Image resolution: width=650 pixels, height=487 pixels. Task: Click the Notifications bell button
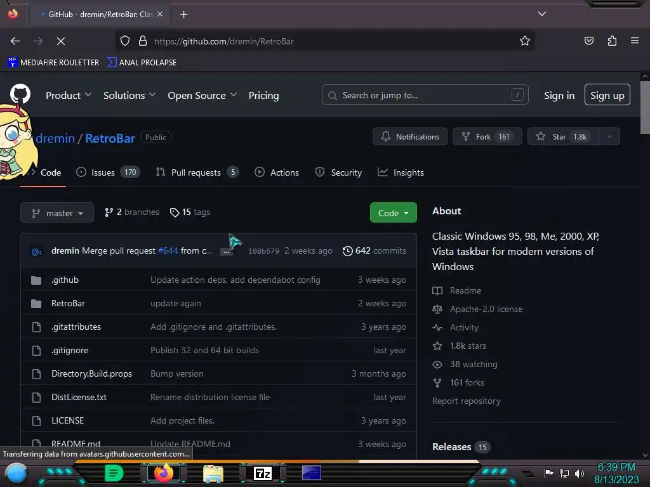[410, 137]
